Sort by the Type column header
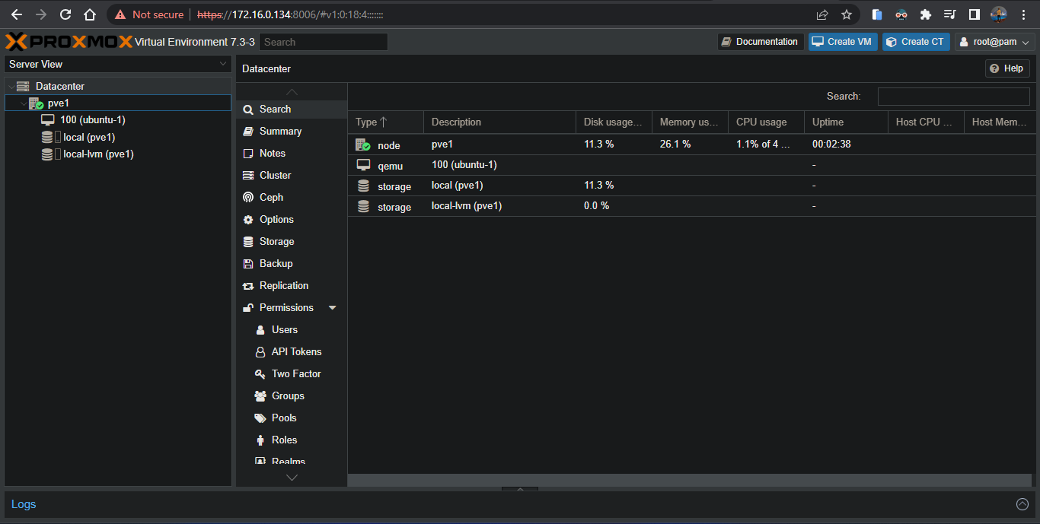 click(x=372, y=122)
